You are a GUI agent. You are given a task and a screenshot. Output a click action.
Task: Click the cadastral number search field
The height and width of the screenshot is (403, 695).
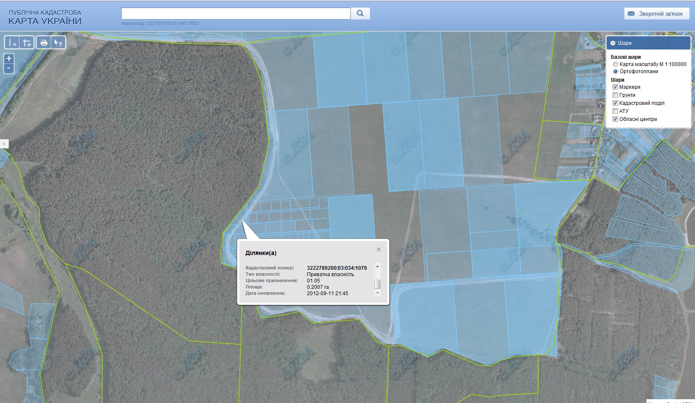(236, 14)
